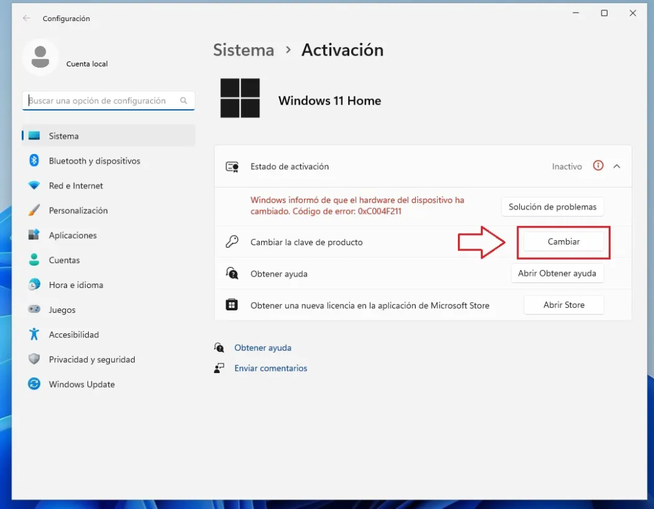Open Privacidad y seguridad settings
The height and width of the screenshot is (509, 654).
click(x=109, y=359)
